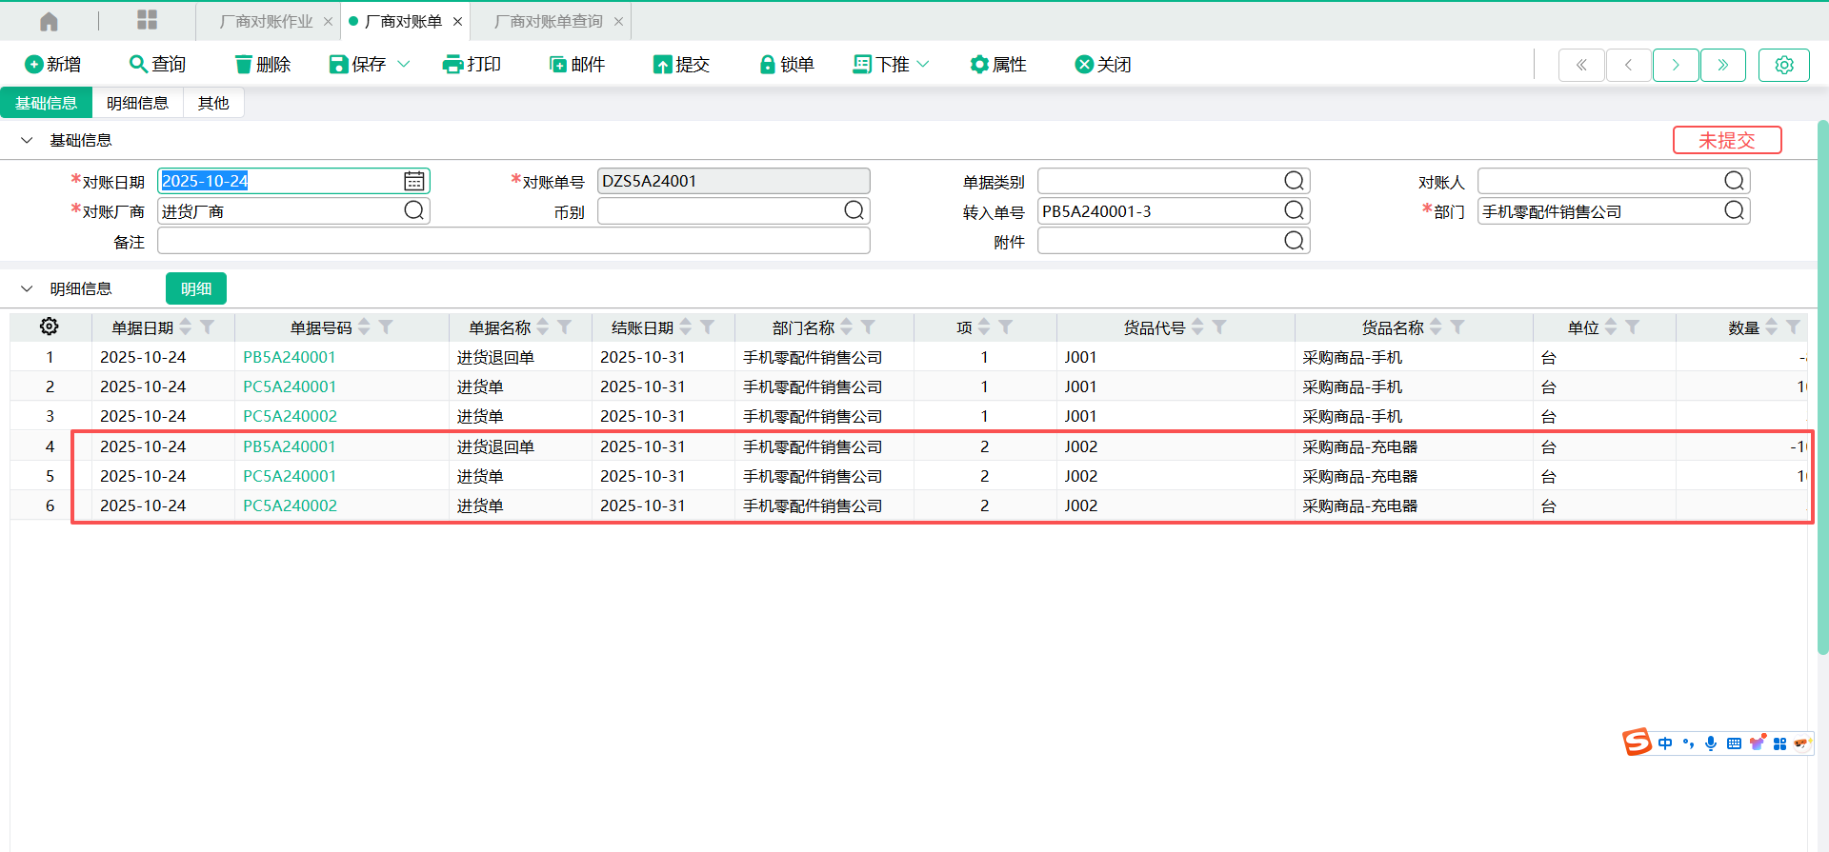Open the 下推 dropdown menu
Viewport: 1829px width, 852px height.
pyautogui.click(x=922, y=65)
